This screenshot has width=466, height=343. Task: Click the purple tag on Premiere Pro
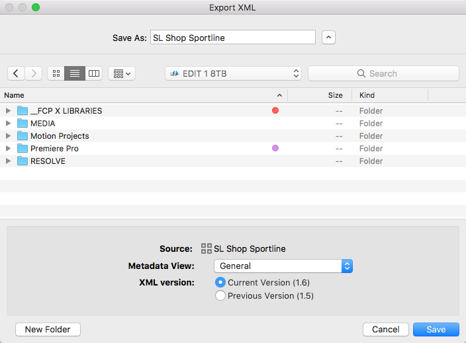click(275, 148)
